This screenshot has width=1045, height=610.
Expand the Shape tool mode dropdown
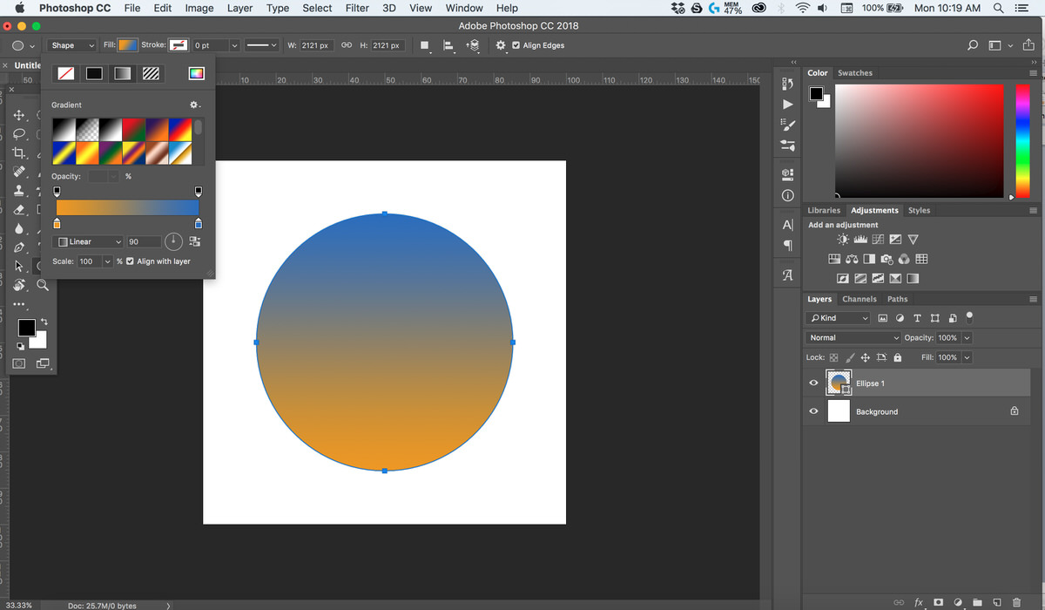coord(73,45)
